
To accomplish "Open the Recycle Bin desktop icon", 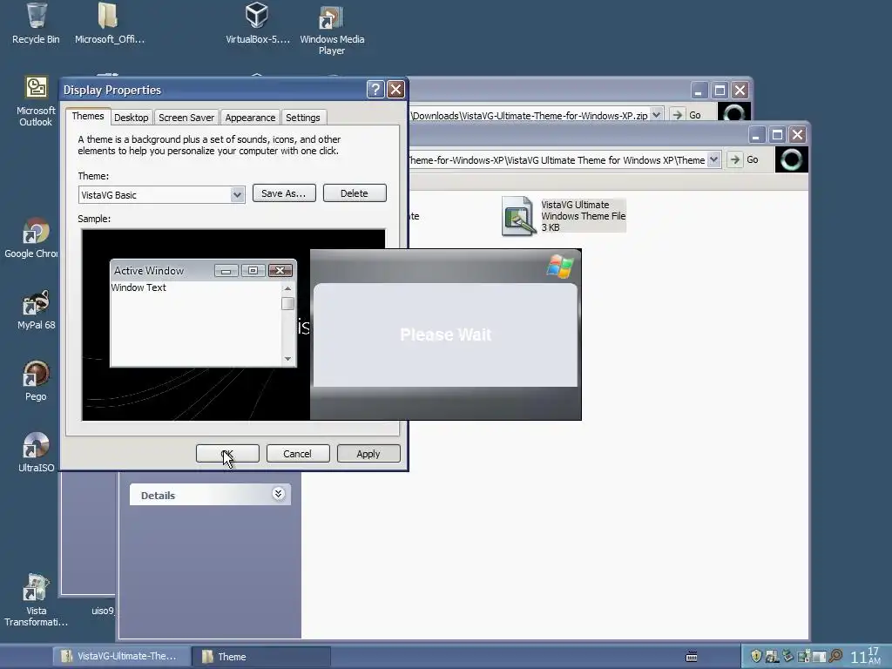I will (36, 23).
